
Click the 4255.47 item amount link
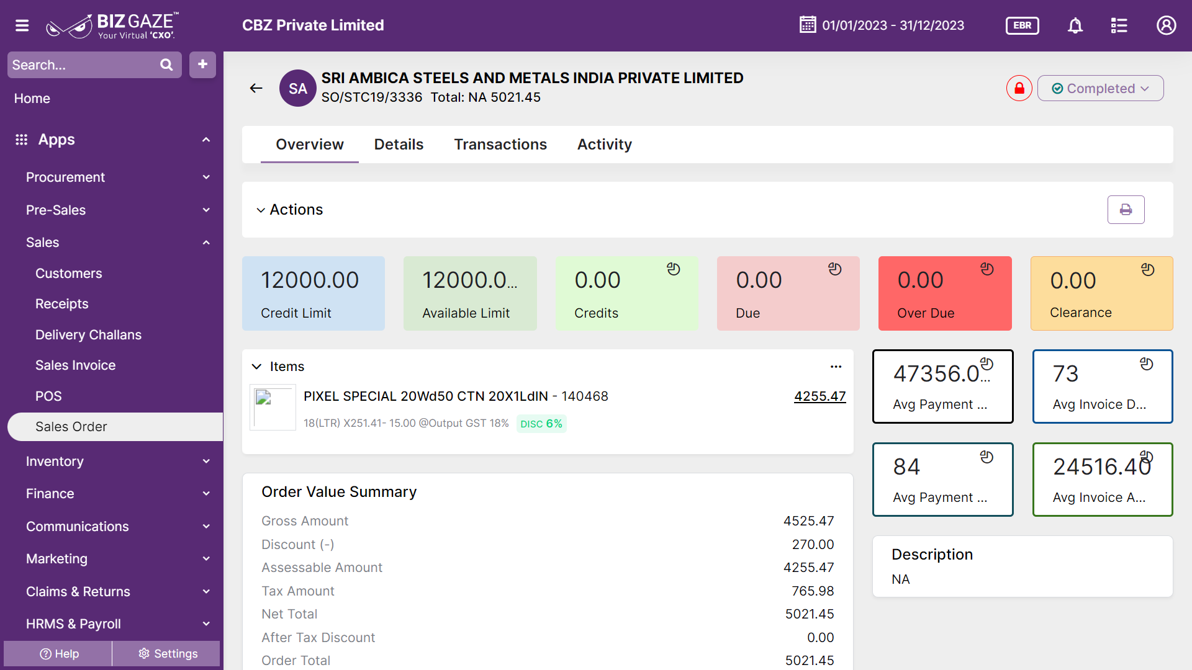click(x=819, y=396)
